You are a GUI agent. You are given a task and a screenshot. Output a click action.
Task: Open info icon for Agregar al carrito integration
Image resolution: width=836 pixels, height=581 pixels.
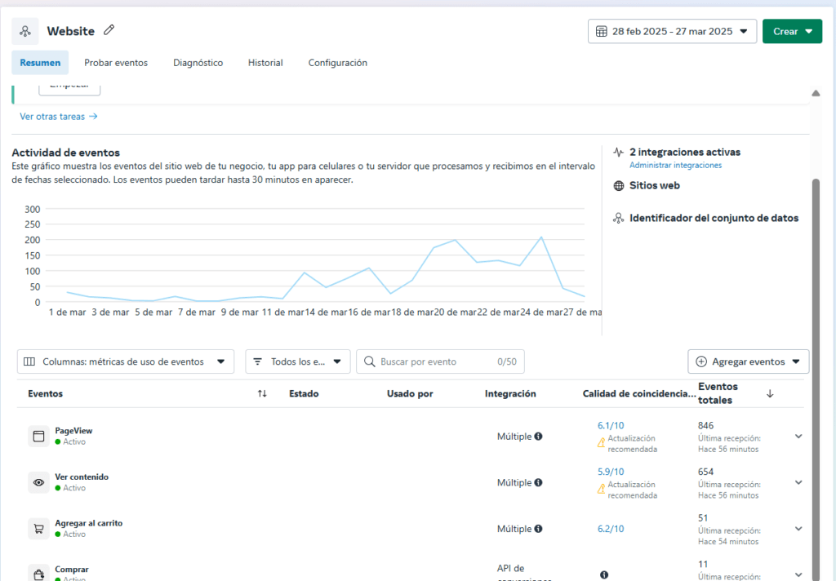(539, 529)
